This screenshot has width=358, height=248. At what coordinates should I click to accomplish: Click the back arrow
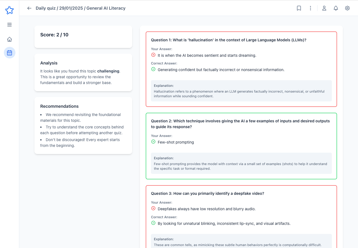coord(29,8)
